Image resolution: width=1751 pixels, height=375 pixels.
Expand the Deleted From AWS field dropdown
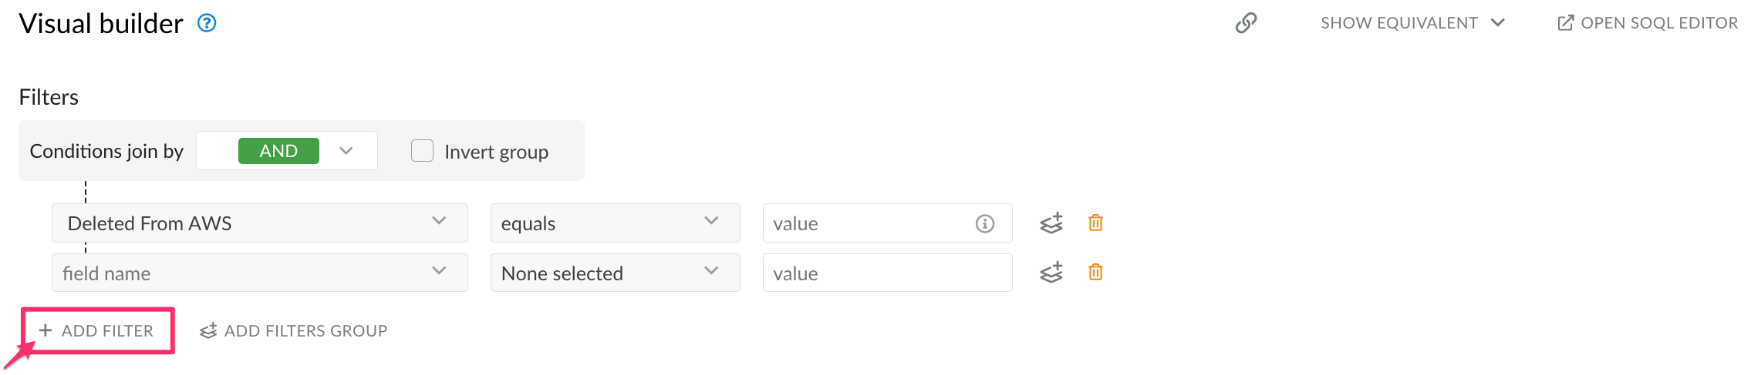coord(439,222)
